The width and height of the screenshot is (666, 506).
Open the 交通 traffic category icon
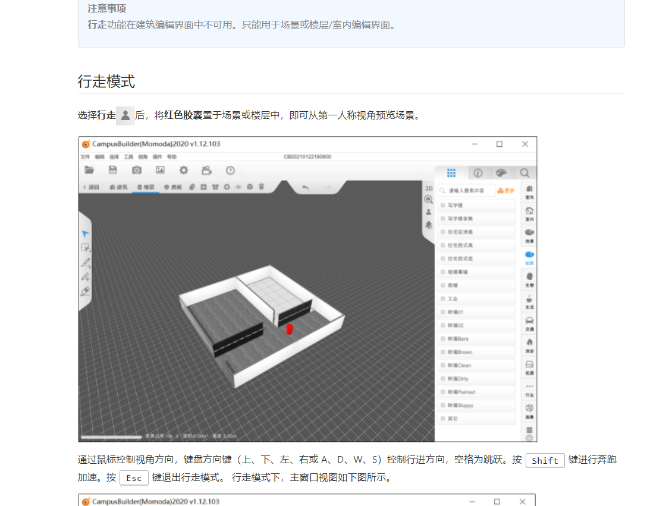tap(529, 323)
